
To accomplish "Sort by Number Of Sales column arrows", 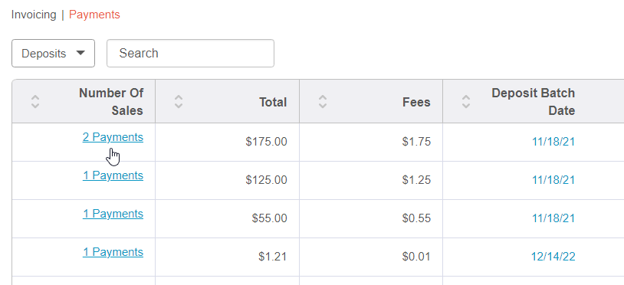I will [x=35, y=102].
